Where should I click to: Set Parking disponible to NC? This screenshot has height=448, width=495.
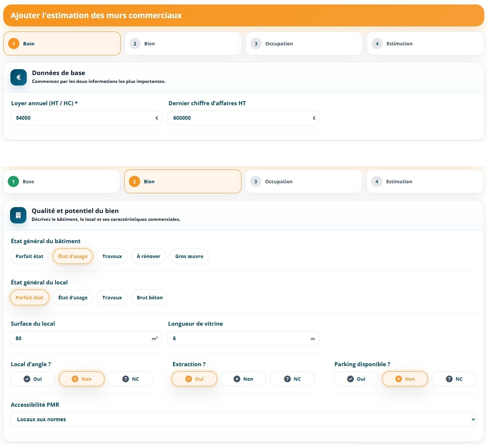pos(454,379)
